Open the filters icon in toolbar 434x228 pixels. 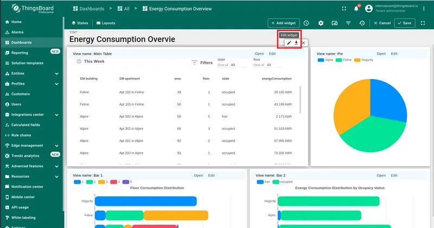pyautogui.click(x=348, y=23)
